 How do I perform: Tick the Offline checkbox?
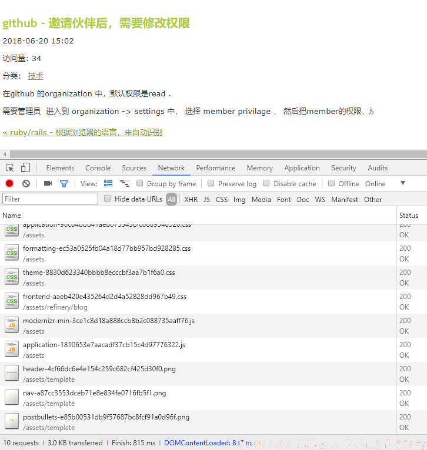331,183
